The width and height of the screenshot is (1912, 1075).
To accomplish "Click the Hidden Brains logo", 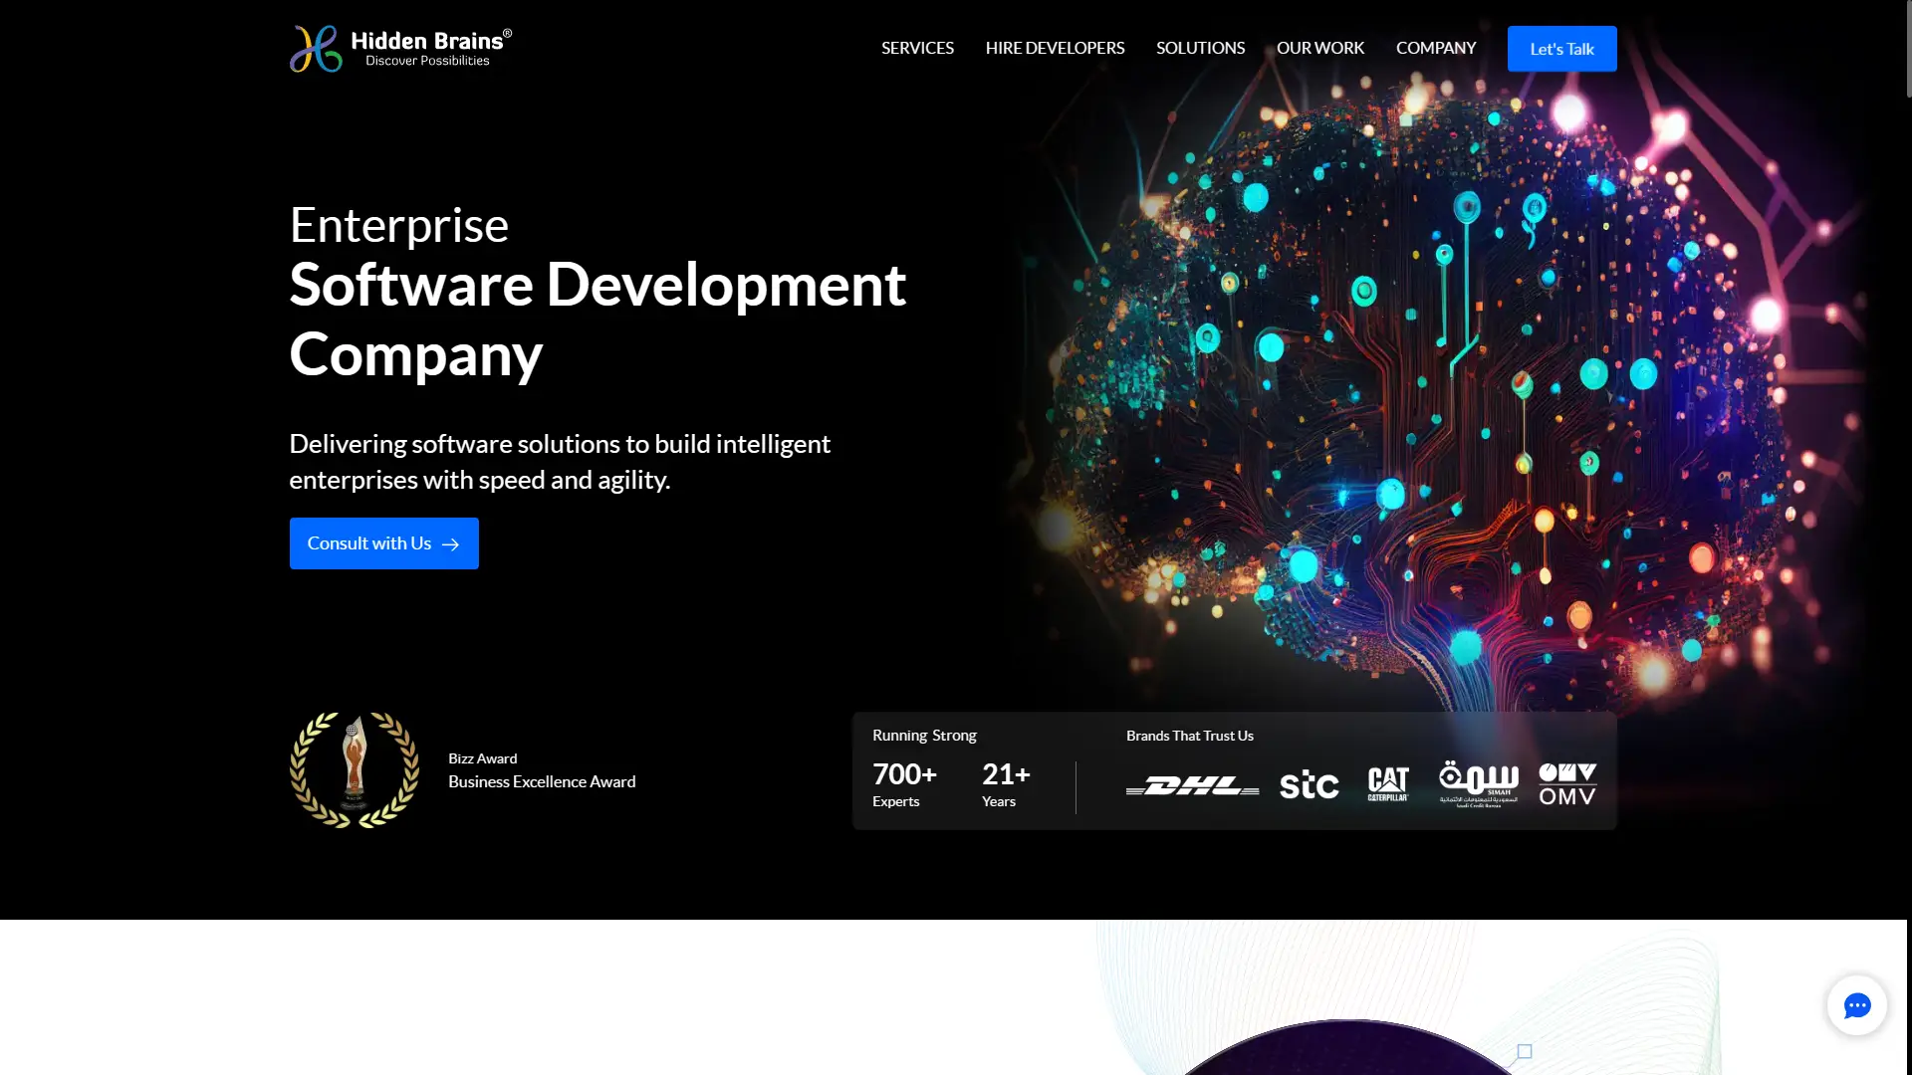I will point(400,49).
